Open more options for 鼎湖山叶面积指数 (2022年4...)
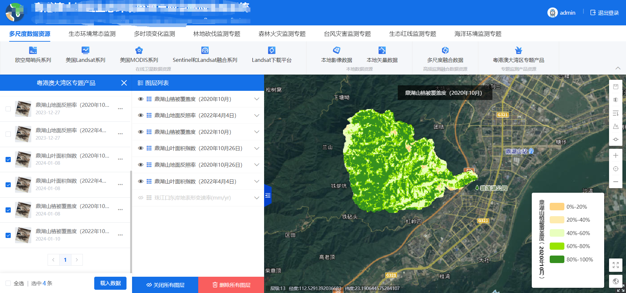 click(x=120, y=185)
